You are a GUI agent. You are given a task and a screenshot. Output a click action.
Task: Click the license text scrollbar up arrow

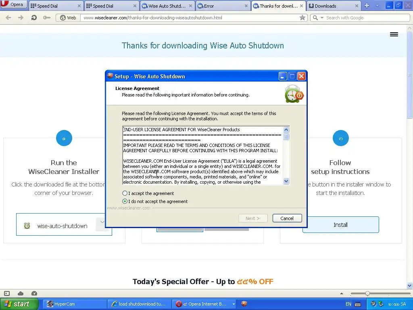(286, 130)
